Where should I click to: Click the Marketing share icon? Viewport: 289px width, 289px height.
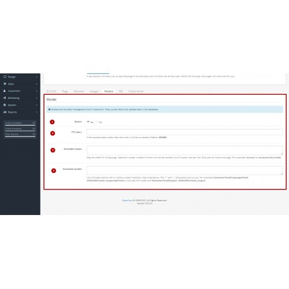click(5, 98)
